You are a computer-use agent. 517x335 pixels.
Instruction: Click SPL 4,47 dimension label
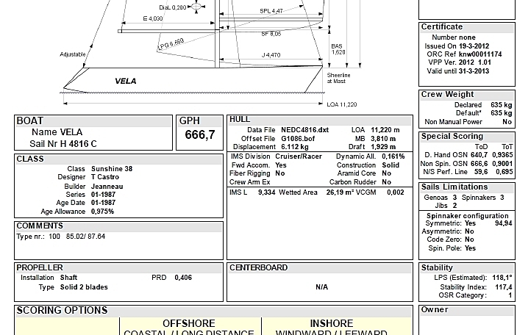(x=271, y=11)
